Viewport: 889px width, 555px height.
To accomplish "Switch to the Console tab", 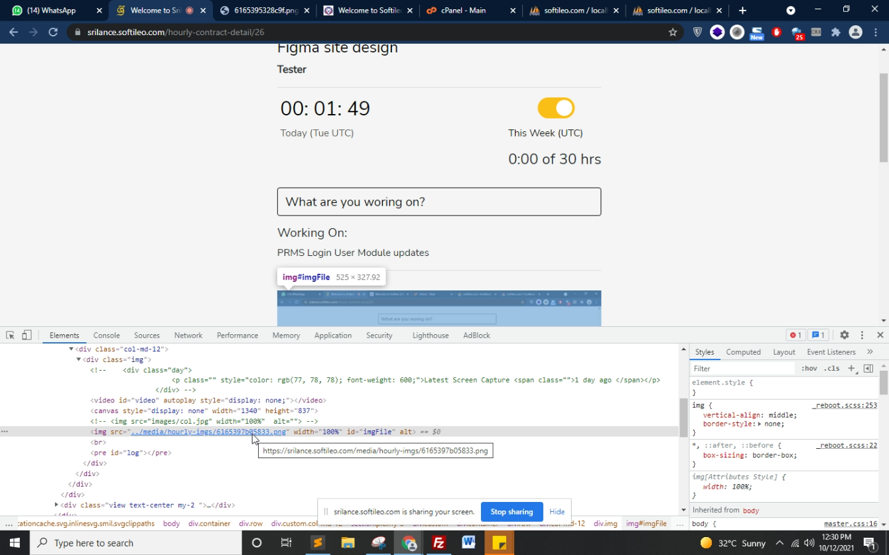I will point(106,336).
